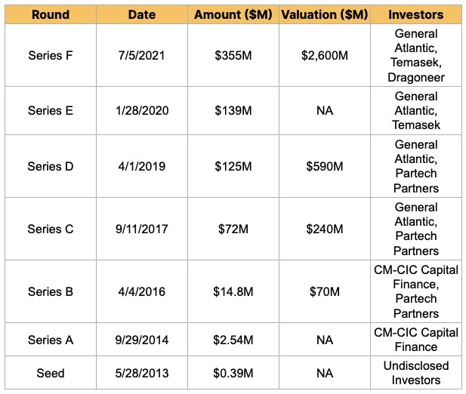Select the $590M valuation cell

(x=325, y=166)
